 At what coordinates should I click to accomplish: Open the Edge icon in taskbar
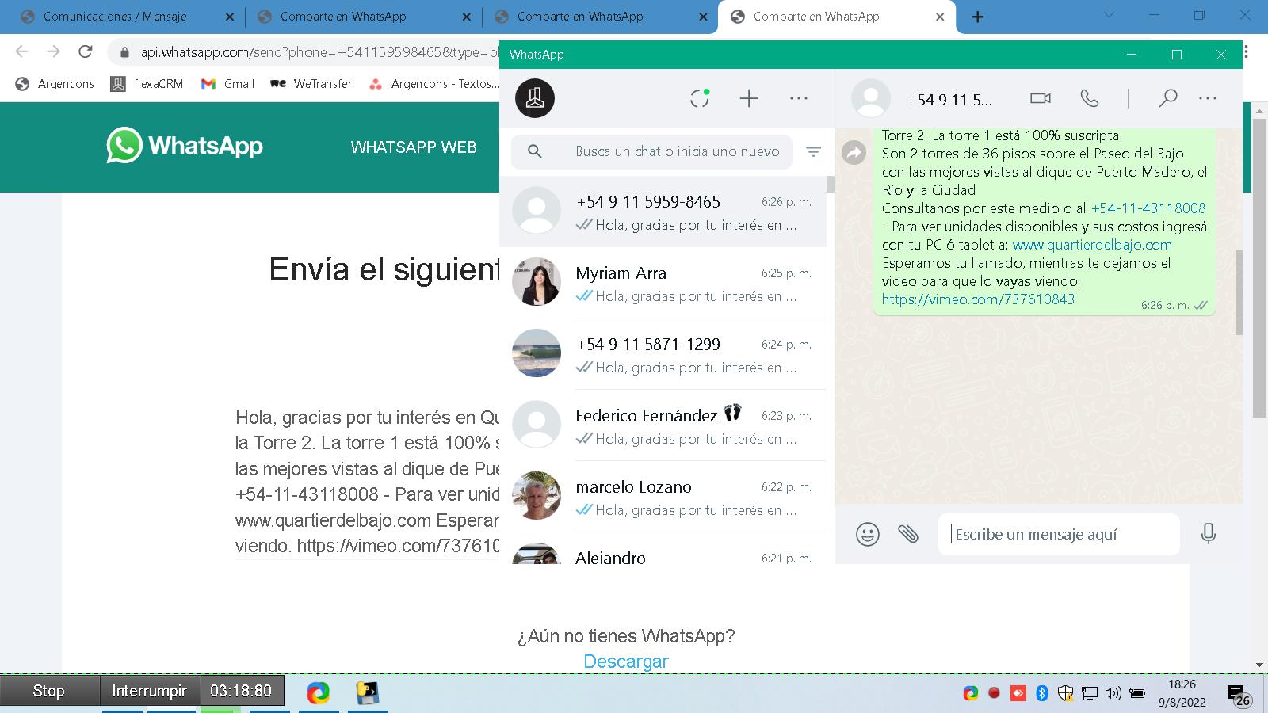(319, 692)
